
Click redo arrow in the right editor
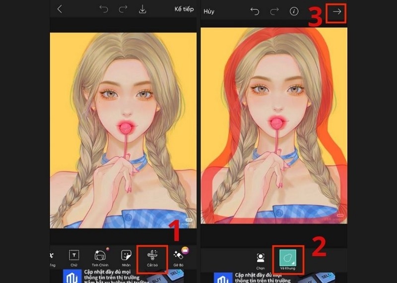click(274, 11)
